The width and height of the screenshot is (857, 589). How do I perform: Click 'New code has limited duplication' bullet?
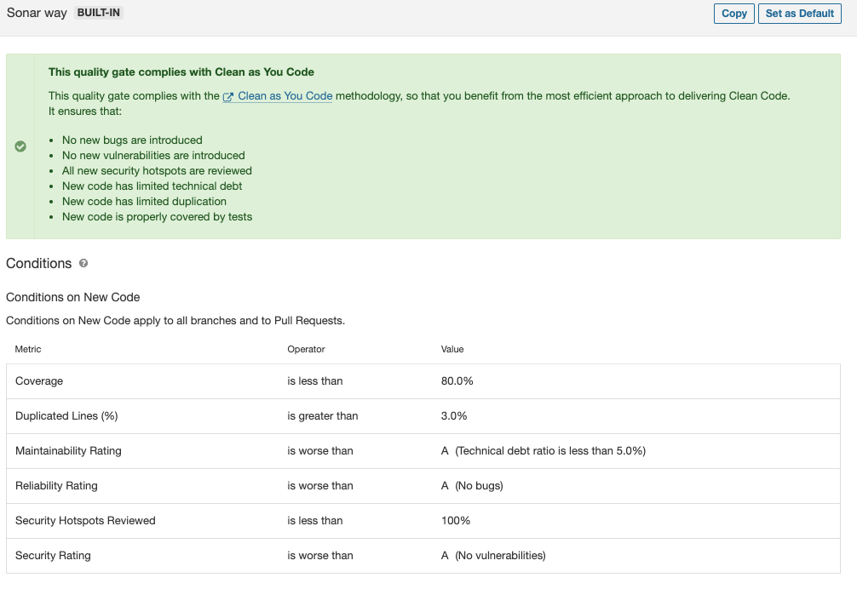[144, 202]
